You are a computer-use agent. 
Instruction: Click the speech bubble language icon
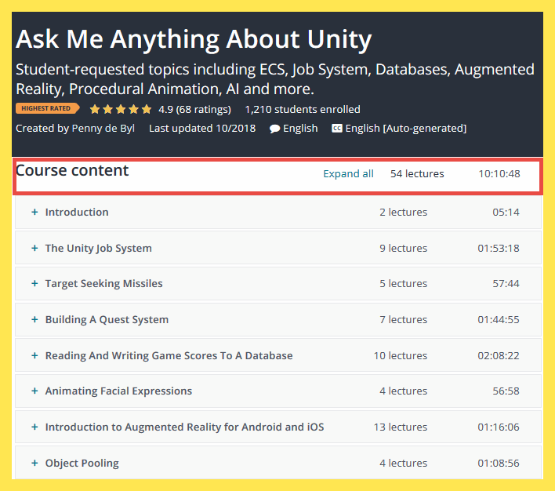click(274, 129)
